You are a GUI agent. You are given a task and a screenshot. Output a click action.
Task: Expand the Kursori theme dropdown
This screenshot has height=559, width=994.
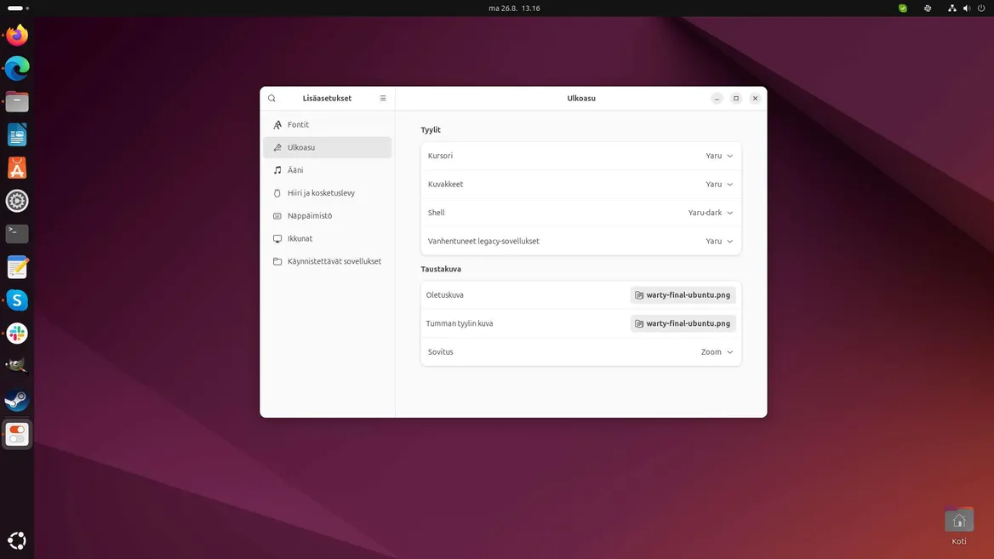coord(719,157)
